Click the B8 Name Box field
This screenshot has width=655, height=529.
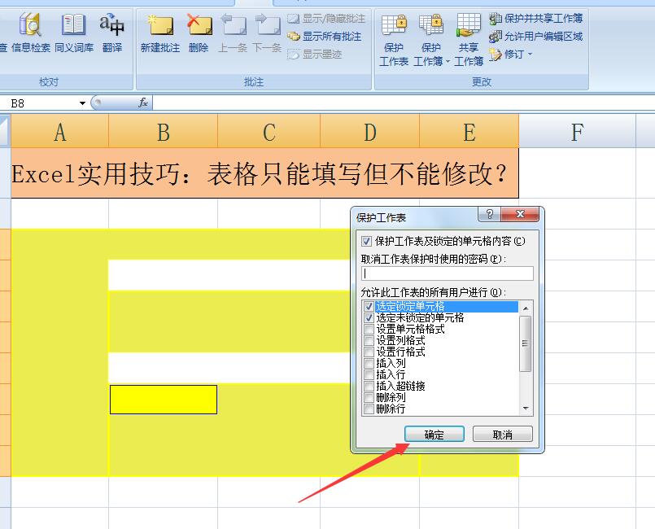coord(39,103)
